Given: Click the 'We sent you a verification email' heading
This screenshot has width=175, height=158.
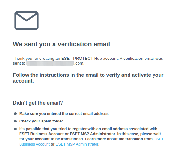Looking at the screenshot, I should point(62,44).
